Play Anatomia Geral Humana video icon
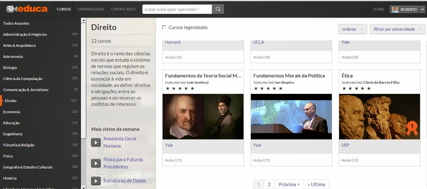 click(96, 142)
